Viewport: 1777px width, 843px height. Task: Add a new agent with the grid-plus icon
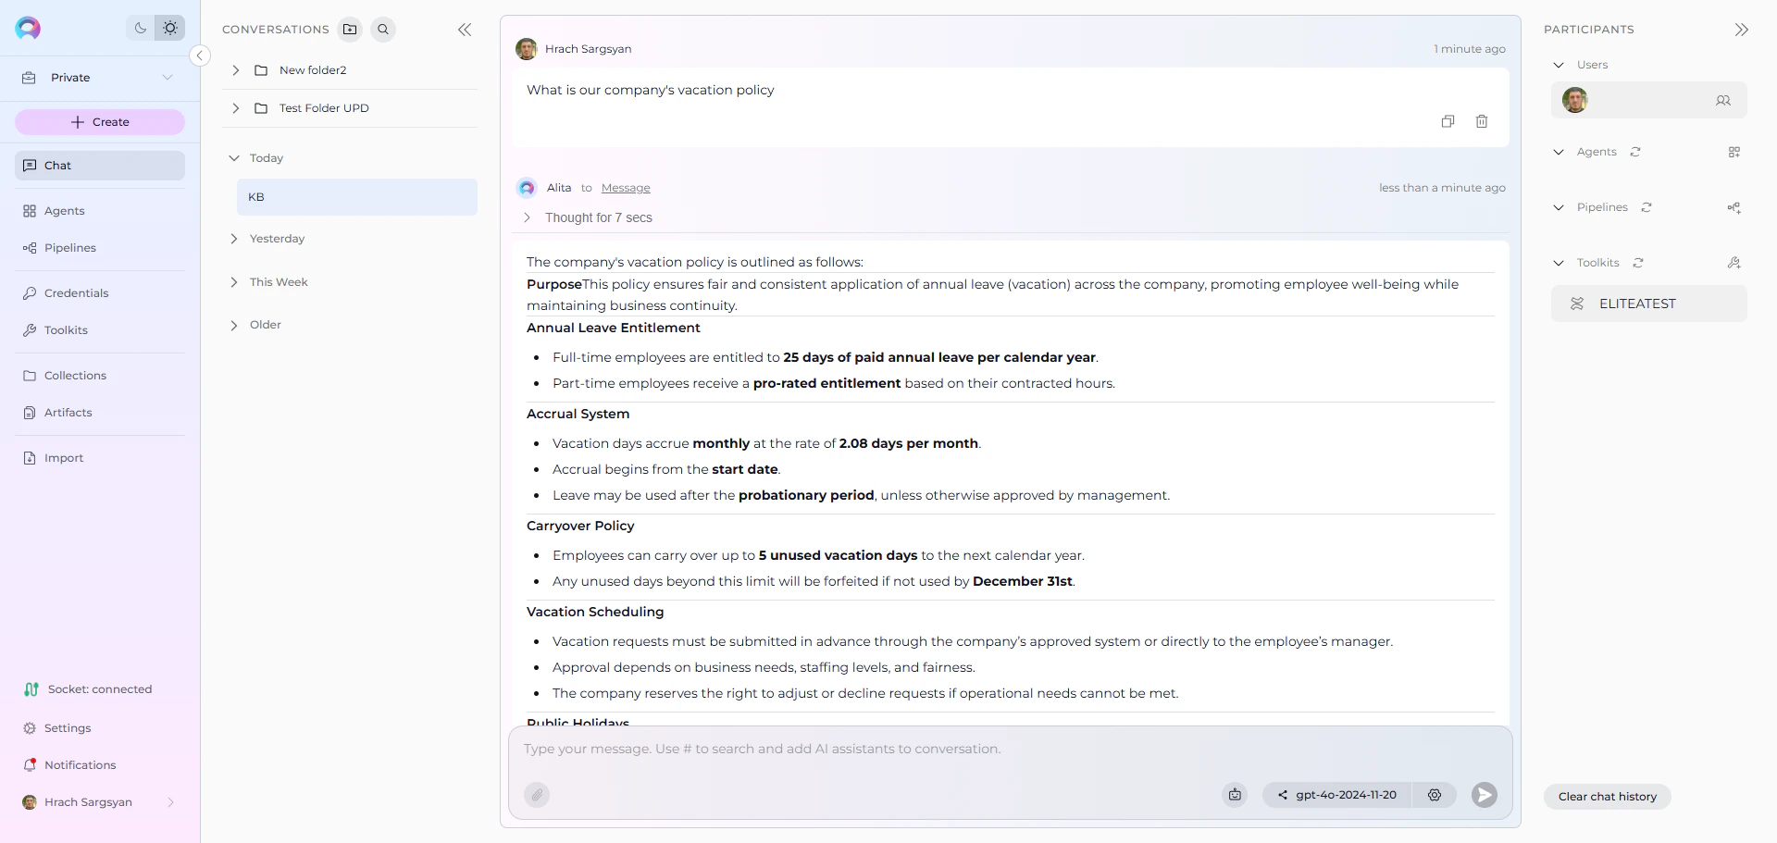coord(1735,152)
